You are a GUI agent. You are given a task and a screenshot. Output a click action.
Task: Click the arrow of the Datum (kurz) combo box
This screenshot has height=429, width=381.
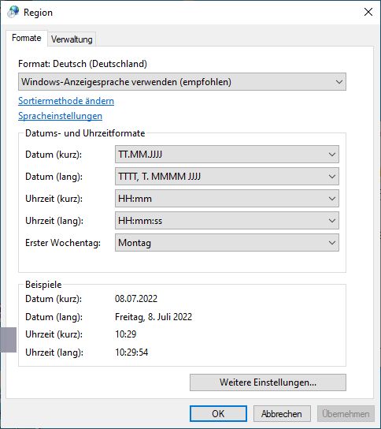click(332, 155)
